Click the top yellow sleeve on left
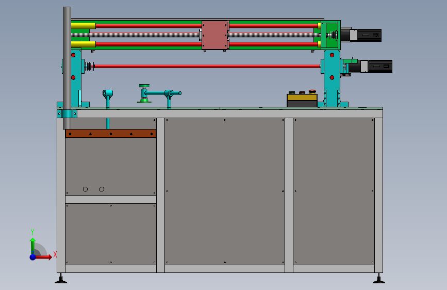Image resolution: width=447 pixels, height=290 pixels. click(83, 26)
